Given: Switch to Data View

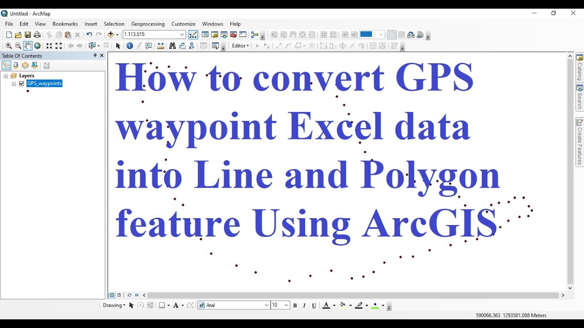Looking at the screenshot, I should tap(112, 295).
